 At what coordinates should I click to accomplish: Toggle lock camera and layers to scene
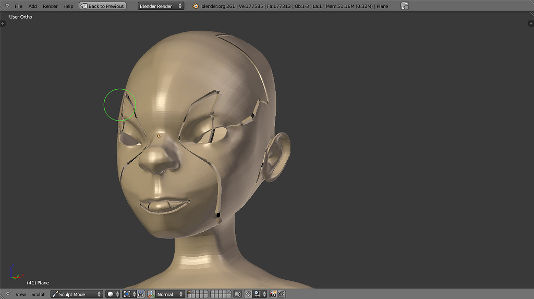[x=238, y=294]
